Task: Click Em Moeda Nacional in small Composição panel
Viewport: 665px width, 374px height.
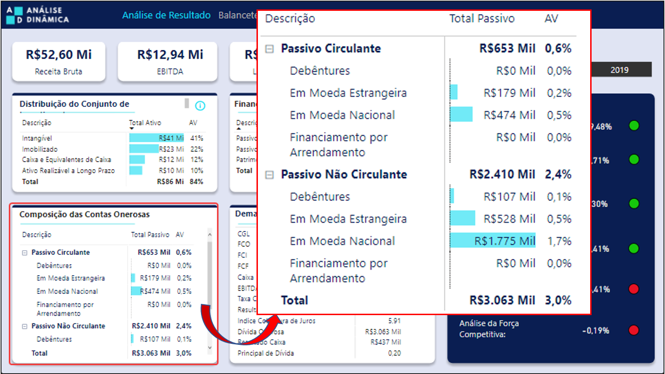Action: point(67,291)
